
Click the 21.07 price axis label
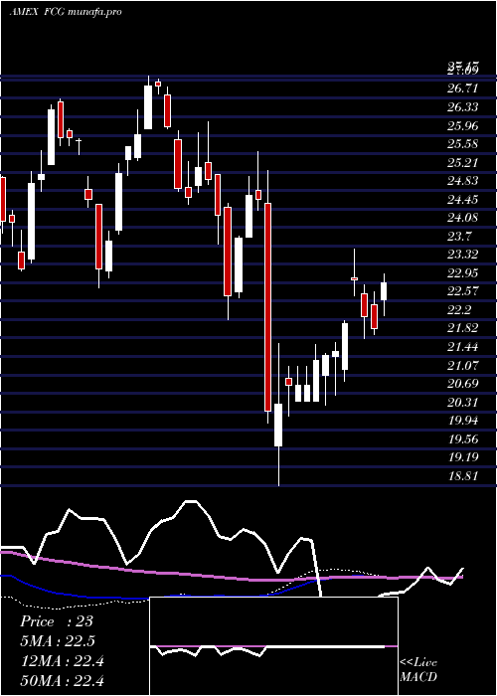point(462,366)
